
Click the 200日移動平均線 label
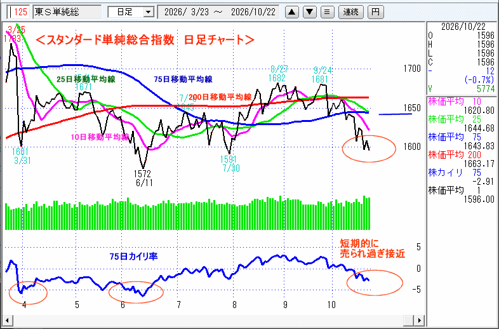coord(220,97)
